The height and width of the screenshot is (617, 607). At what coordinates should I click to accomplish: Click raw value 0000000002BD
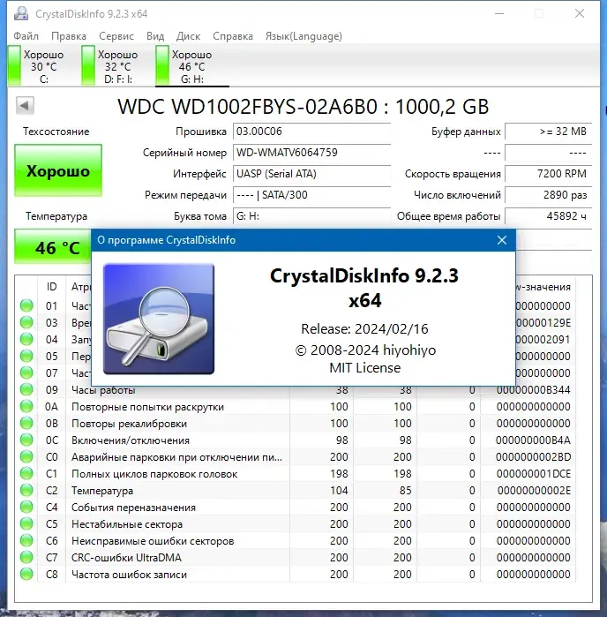coord(533,457)
